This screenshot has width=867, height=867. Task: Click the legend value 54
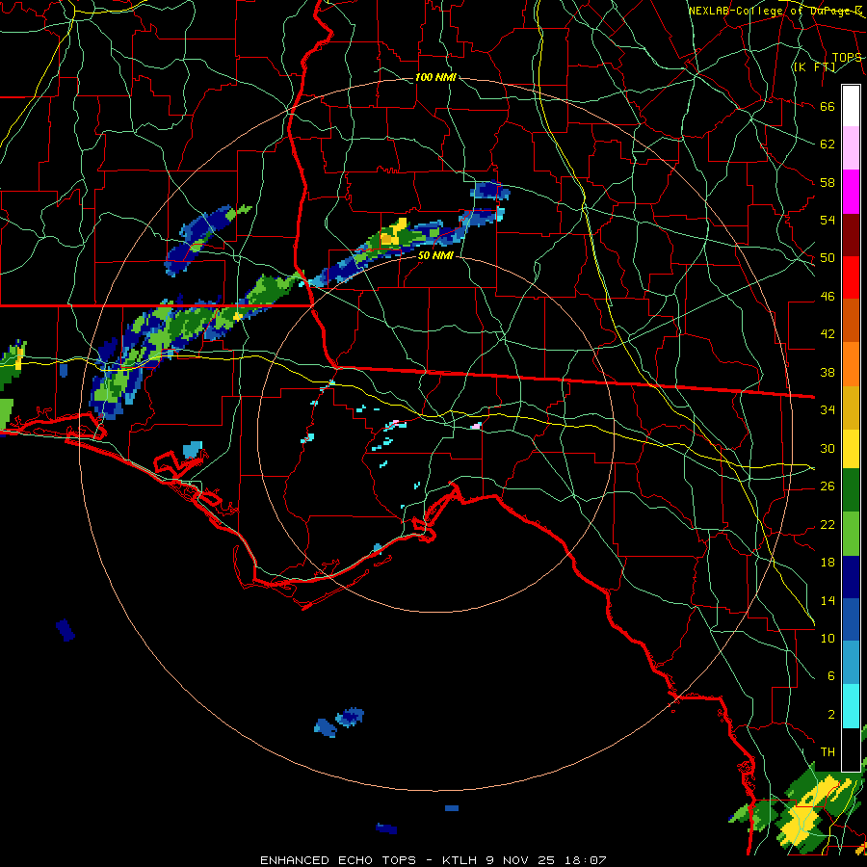pos(828,220)
